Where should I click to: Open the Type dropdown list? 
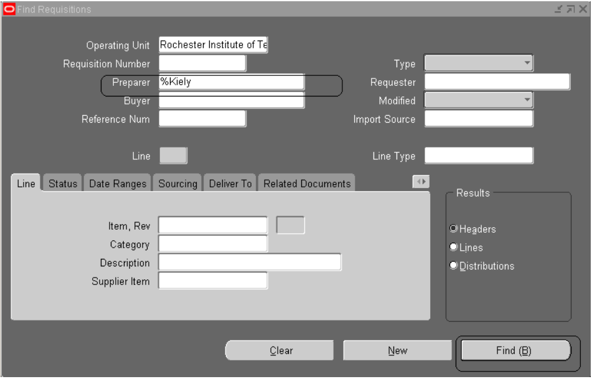pos(527,63)
